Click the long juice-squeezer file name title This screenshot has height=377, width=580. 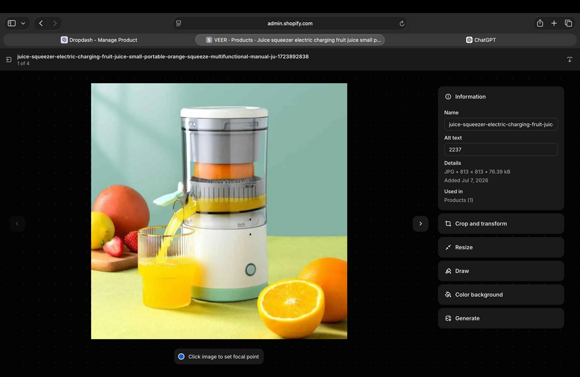[163, 57]
